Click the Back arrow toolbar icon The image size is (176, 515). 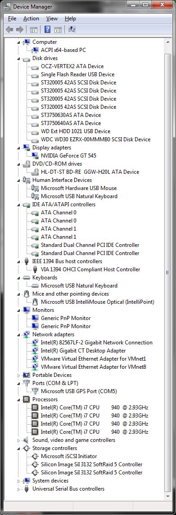point(9,29)
